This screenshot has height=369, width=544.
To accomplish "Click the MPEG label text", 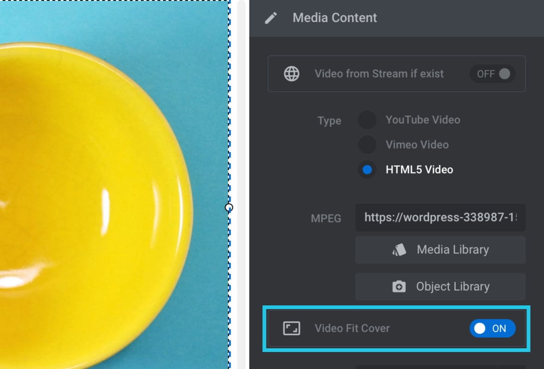I will tap(326, 218).
